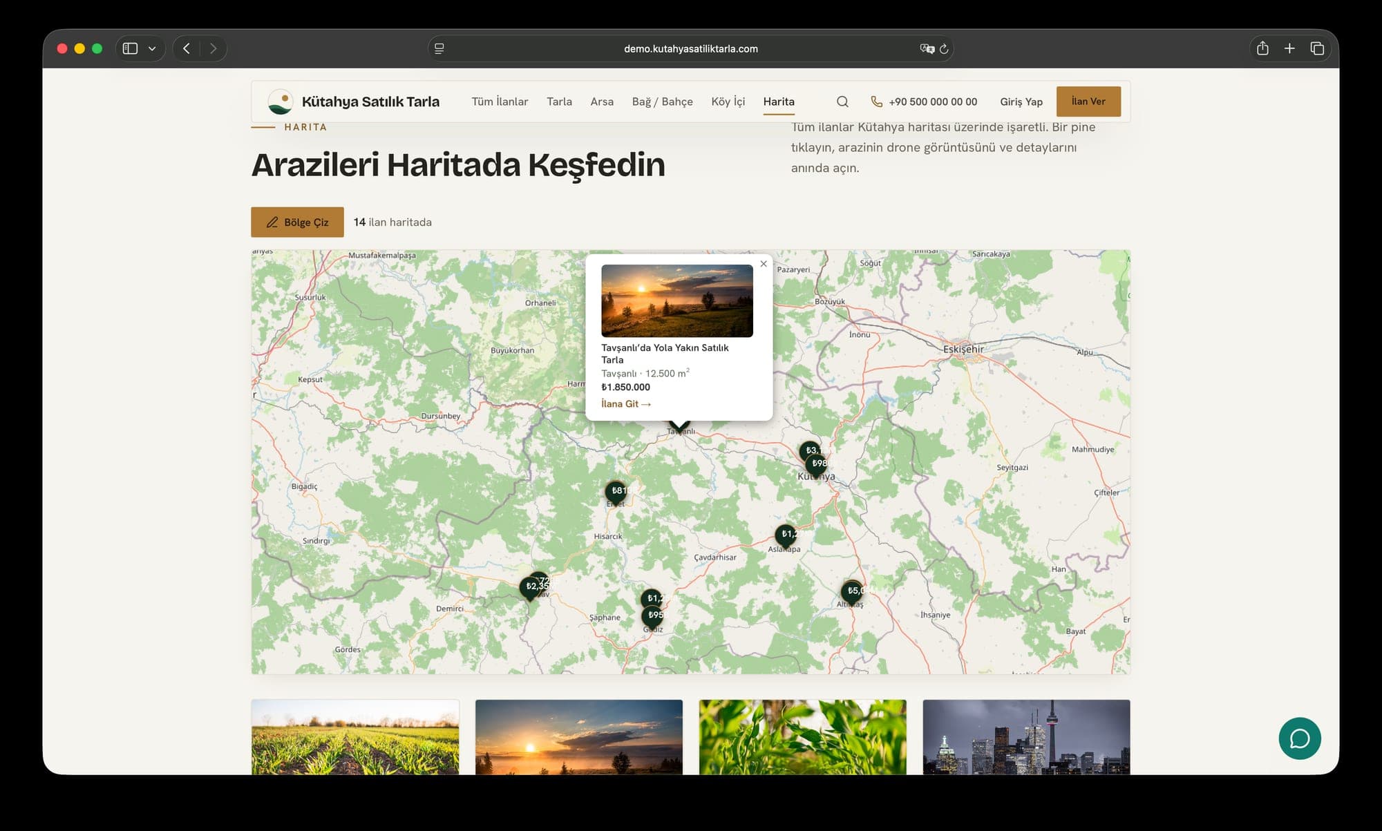Image resolution: width=1382 pixels, height=831 pixels.
Task: Click the ₺95 map pin at Gediz
Action: coord(652,616)
